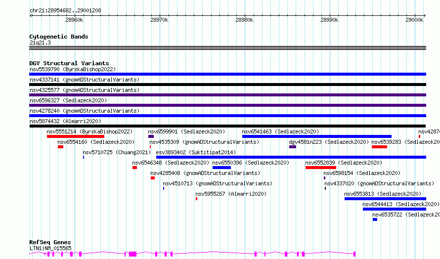
Task: Select the nsv4337141 gnomAD black variant bar
Action: [x=227, y=85]
